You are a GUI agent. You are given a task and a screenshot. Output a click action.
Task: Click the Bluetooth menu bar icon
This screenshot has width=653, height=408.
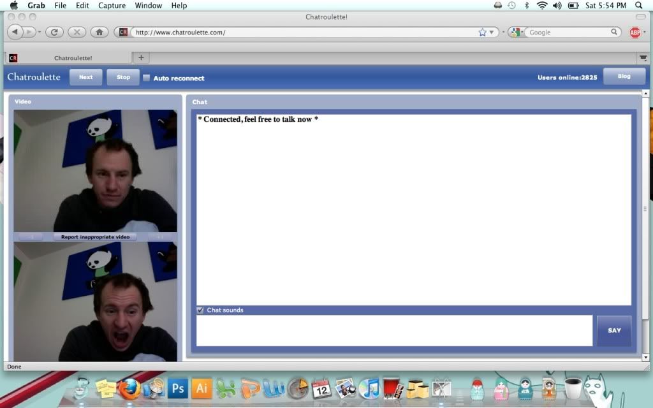point(526,5)
